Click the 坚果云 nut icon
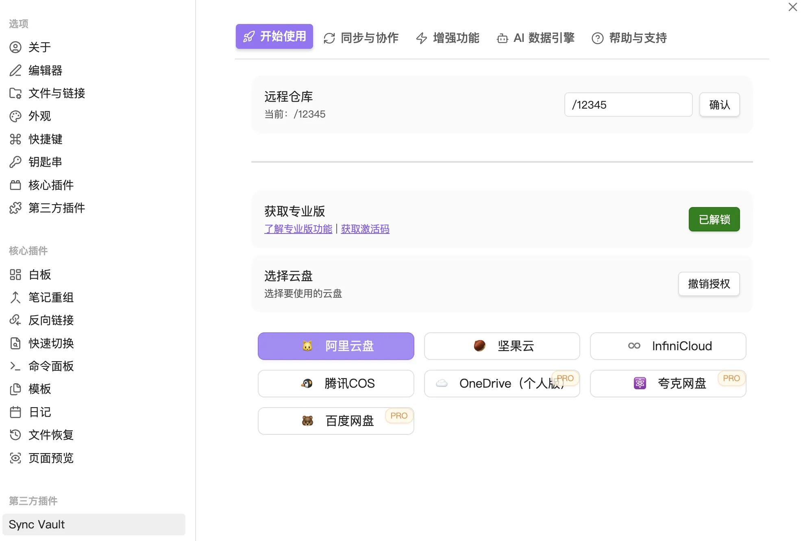801x541 pixels. (x=480, y=346)
